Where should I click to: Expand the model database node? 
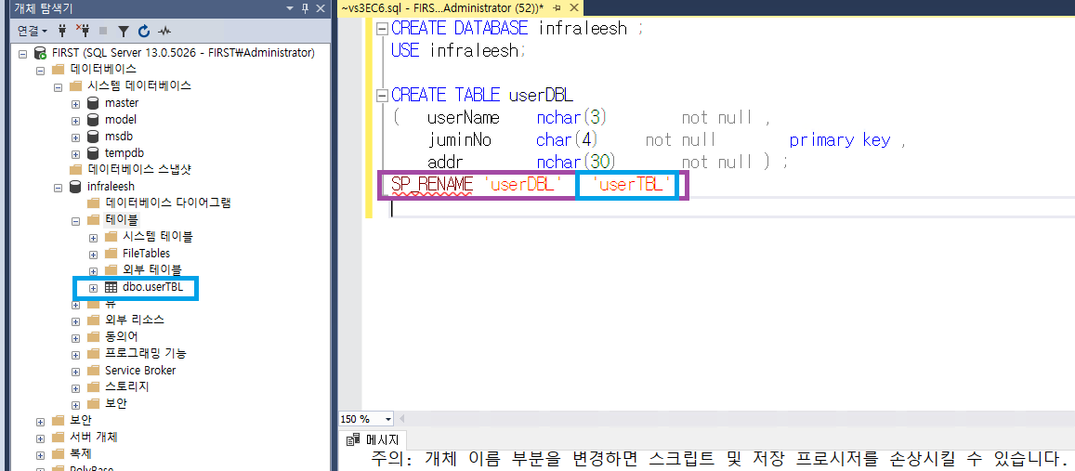(75, 120)
